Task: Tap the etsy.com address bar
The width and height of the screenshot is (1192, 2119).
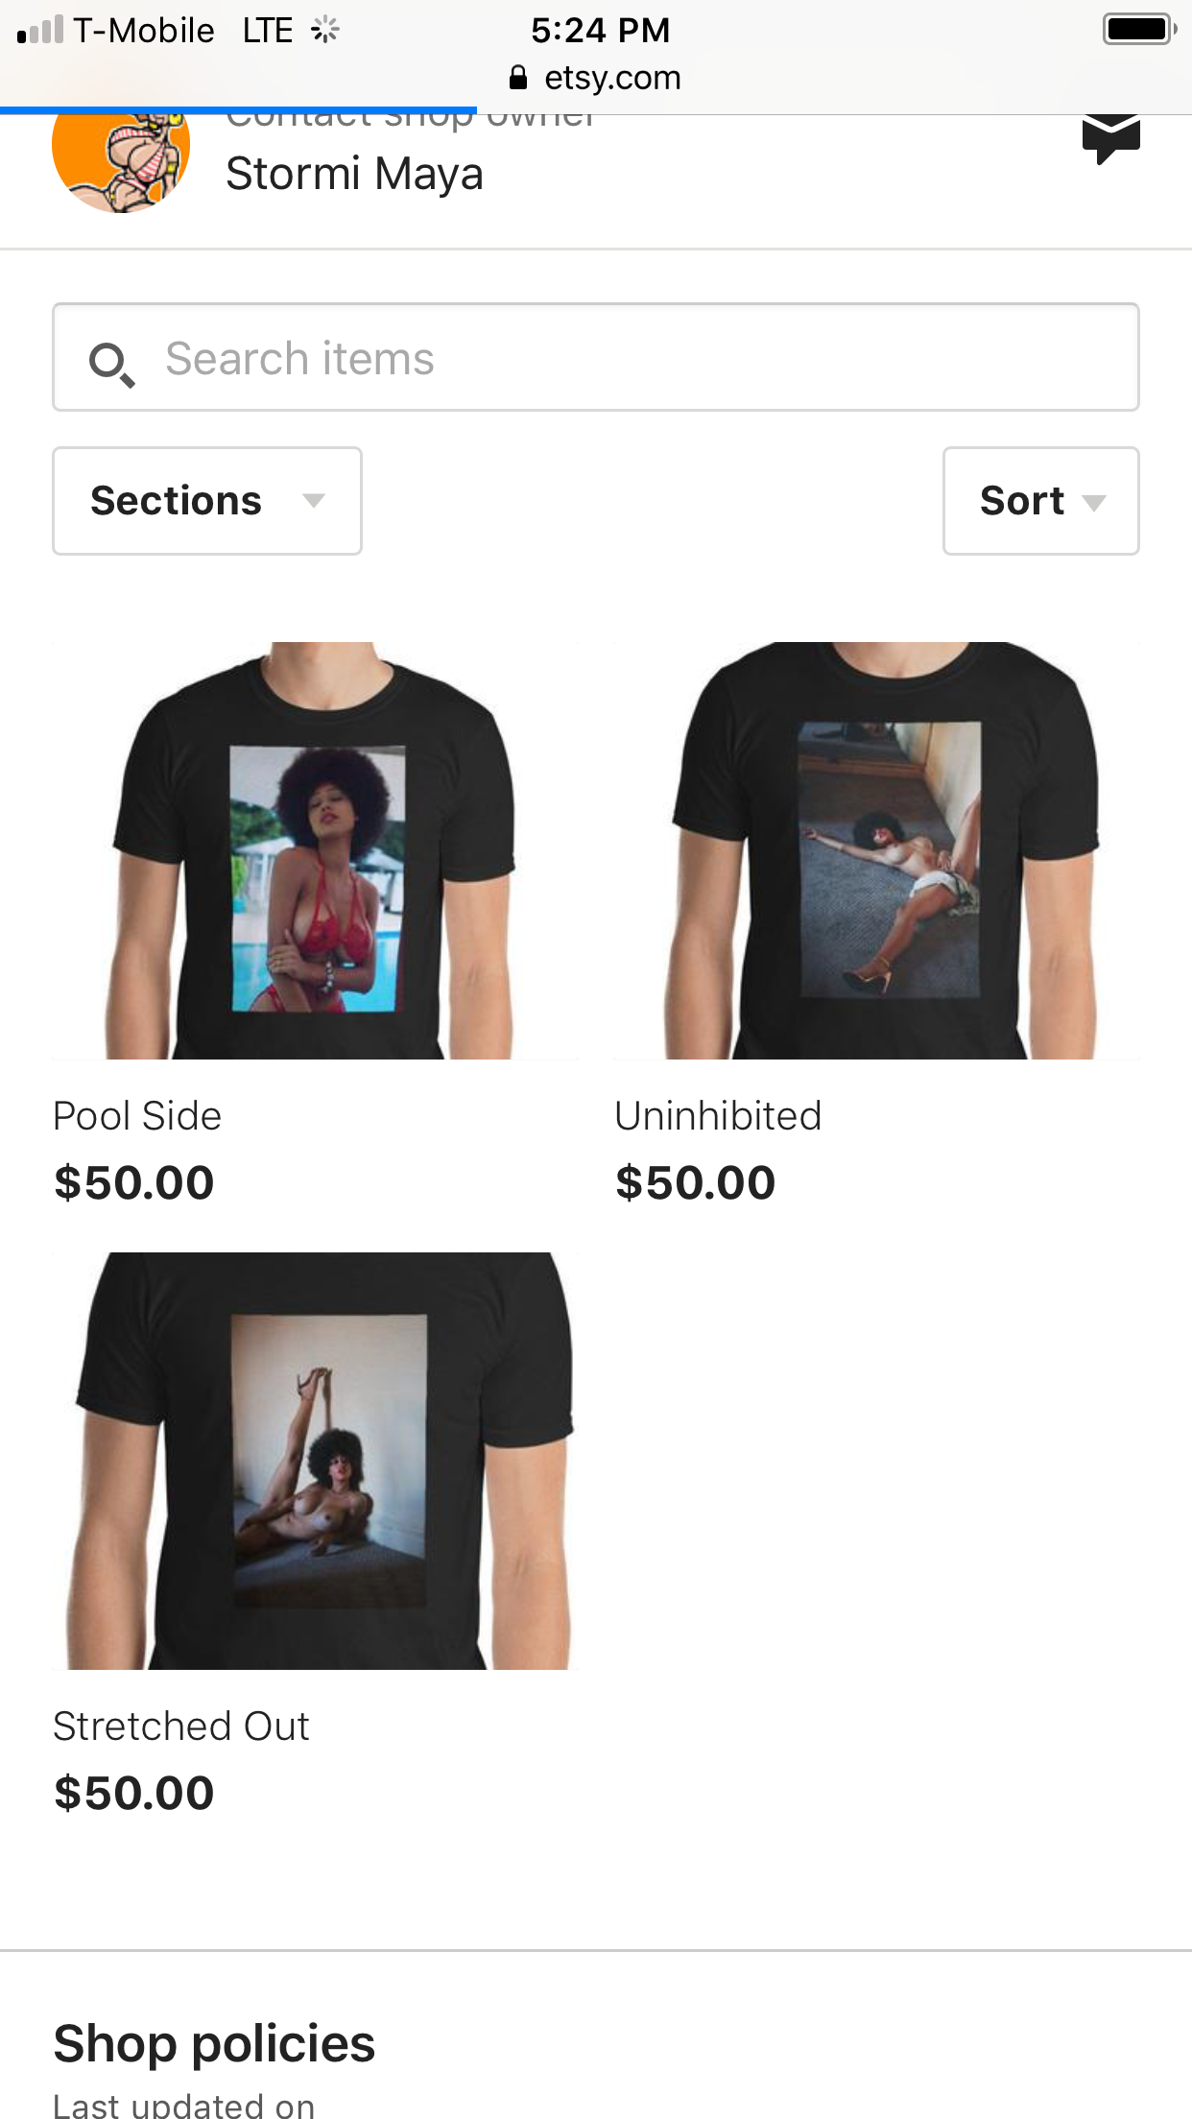Action: point(596,78)
